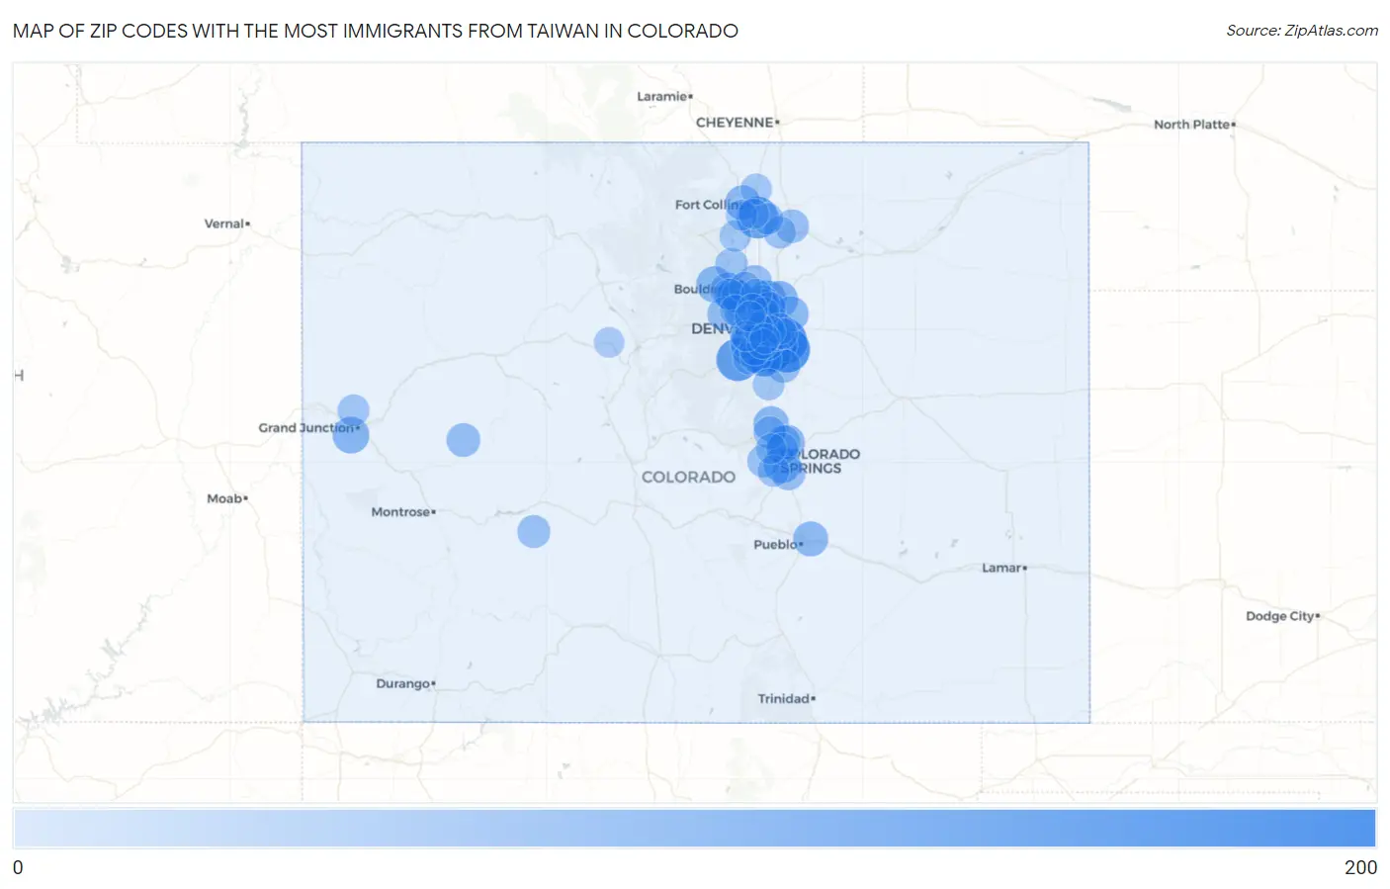Click the Moab city label
The width and height of the screenshot is (1390, 889).
[x=226, y=498]
